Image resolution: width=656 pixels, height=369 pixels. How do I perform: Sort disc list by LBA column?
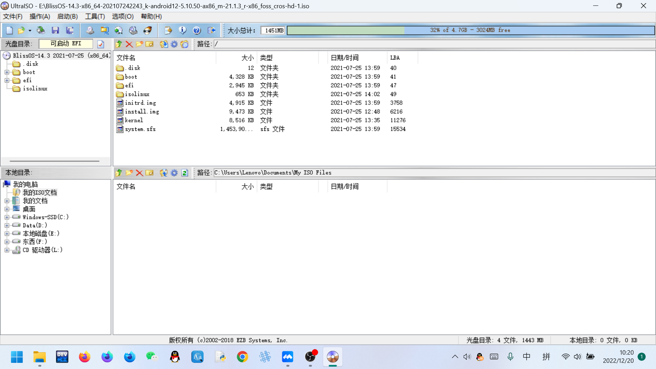click(402, 58)
